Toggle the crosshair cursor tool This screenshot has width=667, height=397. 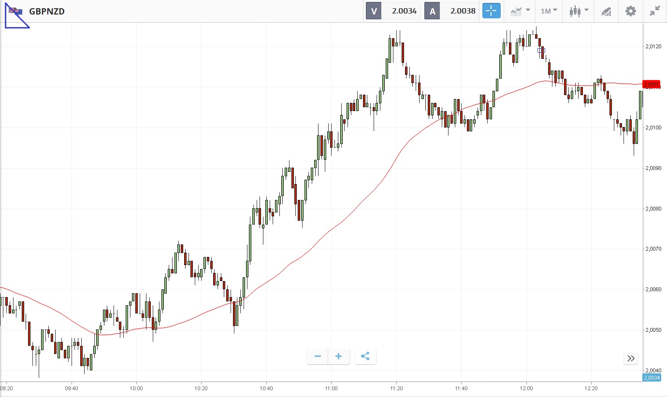(492, 11)
